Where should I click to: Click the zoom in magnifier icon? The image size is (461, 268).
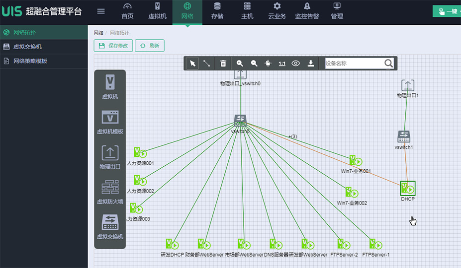coord(240,64)
